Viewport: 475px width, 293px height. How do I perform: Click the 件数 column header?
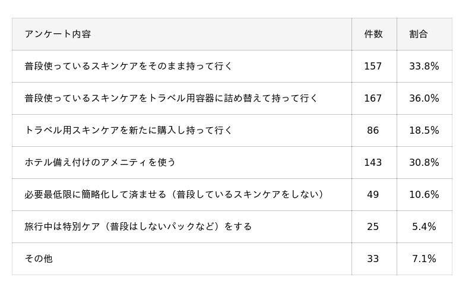(x=373, y=34)
